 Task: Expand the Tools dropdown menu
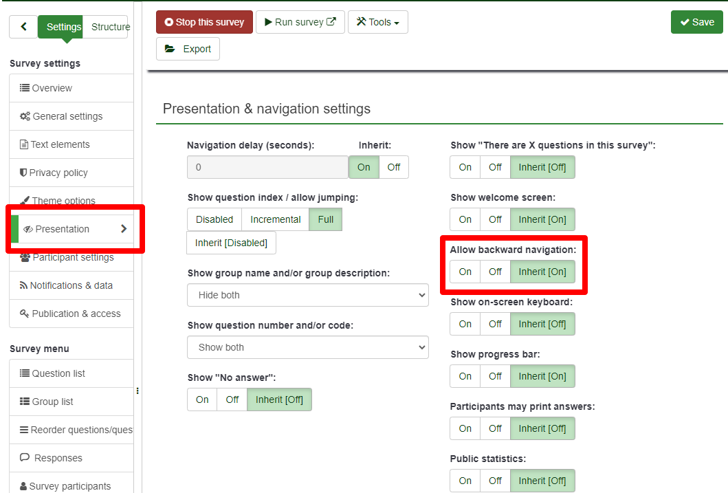pos(377,22)
